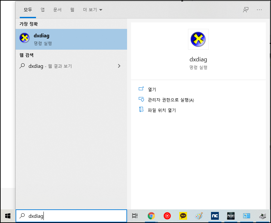Screen dimensions: 271x223
Task: Click the search box magnifier icon
Action: [22, 216]
